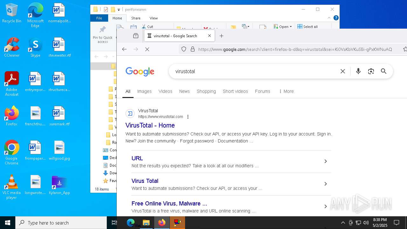Show hidden system tray icons
This screenshot has height=229, width=407.
pyautogui.click(x=343, y=223)
